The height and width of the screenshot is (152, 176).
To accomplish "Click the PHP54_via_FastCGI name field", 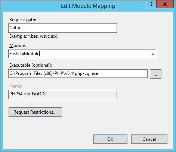I will (x=62, y=94).
